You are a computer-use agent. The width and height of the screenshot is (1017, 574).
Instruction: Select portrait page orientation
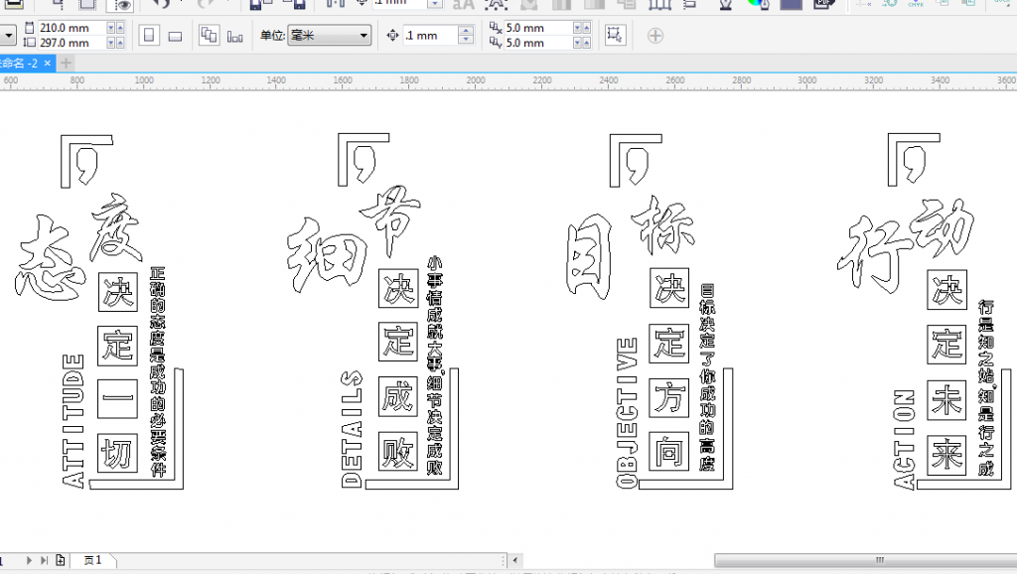pyautogui.click(x=149, y=35)
